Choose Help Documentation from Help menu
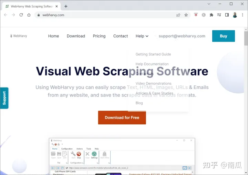This screenshot has width=248, height=175. tap(152, 64)
